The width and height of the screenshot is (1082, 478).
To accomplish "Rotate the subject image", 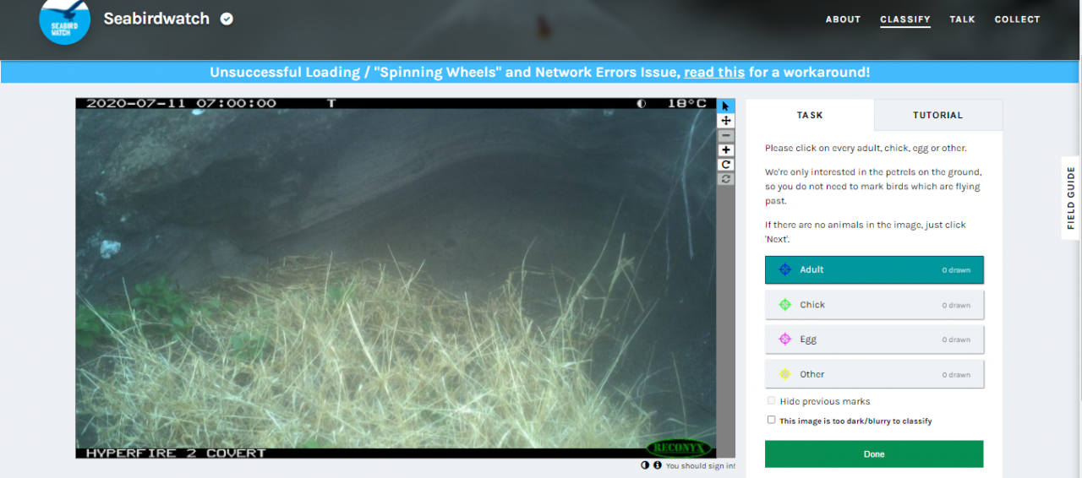I will point(725,165).
